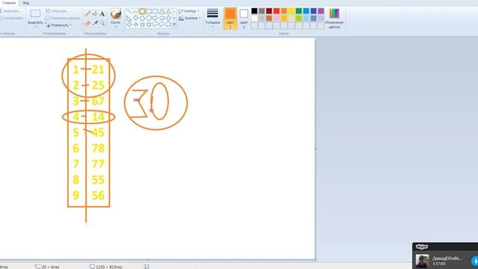Activate the Цвет 1 foreground color
The height and width of the screenshot is (269, 478).
tap(230, 18)
